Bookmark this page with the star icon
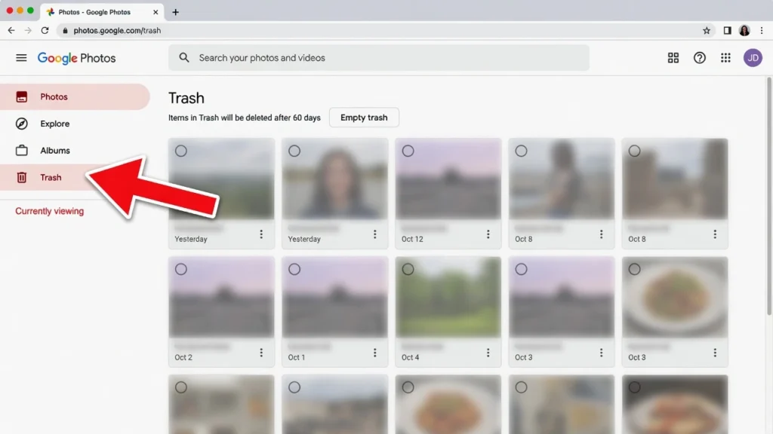The width and height of the screenshot is (773, 434). [707, 30]
